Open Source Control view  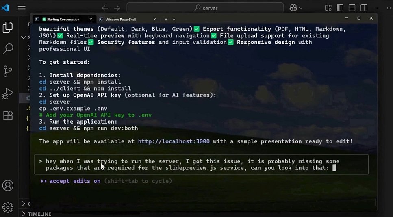click(x=8, y=71)
